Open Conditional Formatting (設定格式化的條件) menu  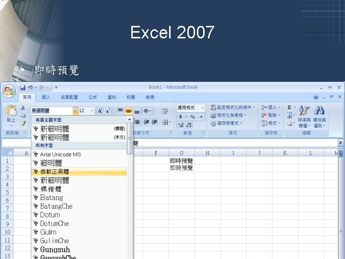(x=232, y=107)
